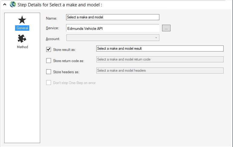The height and width of the screenshot is (147, 233).
Task: Open the Method puzzle piece icon
Action: tap(22, 39)
